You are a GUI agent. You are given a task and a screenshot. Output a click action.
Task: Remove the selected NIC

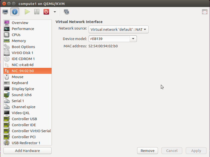pos(147,151)
